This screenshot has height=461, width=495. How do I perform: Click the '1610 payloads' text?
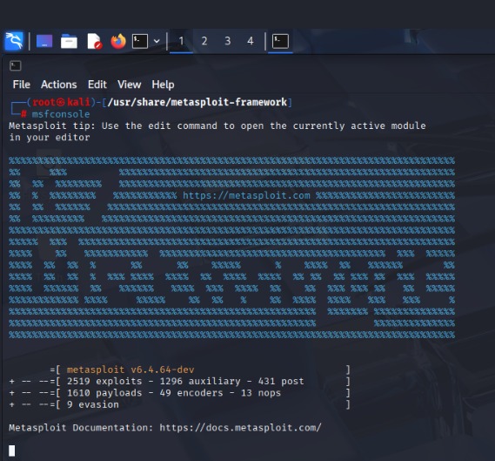pos(104,393)
